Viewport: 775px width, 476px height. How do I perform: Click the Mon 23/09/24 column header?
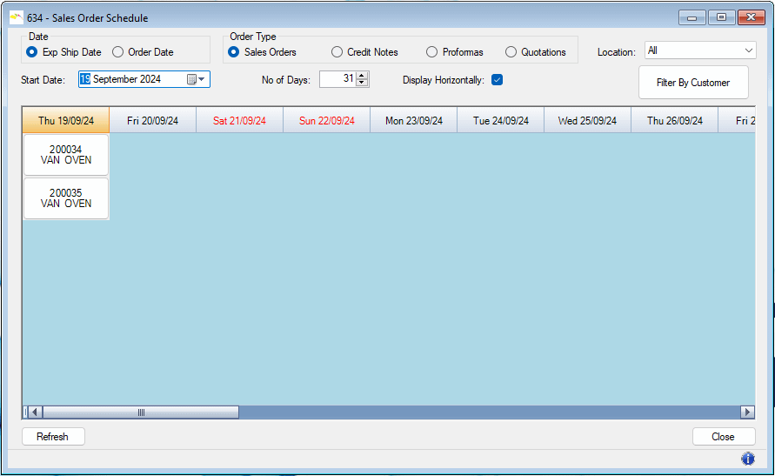tap(413, 121)
